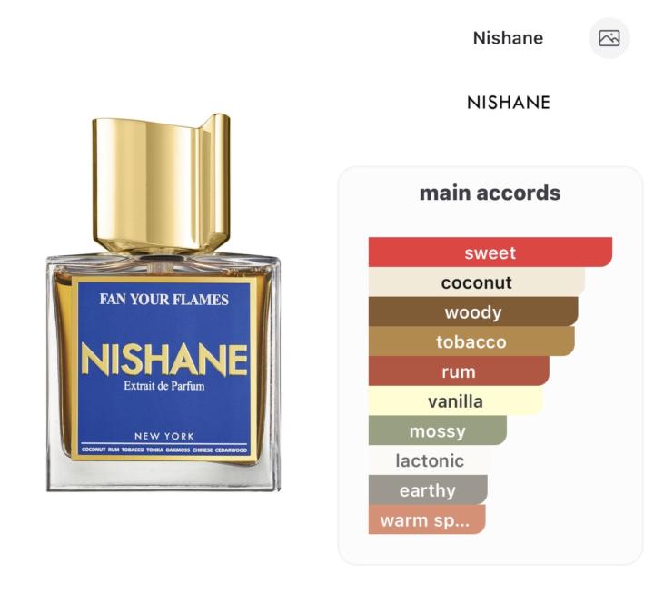Tap the gold perfume bottle cap
The image size is (654, 613).
click(161, 183)
